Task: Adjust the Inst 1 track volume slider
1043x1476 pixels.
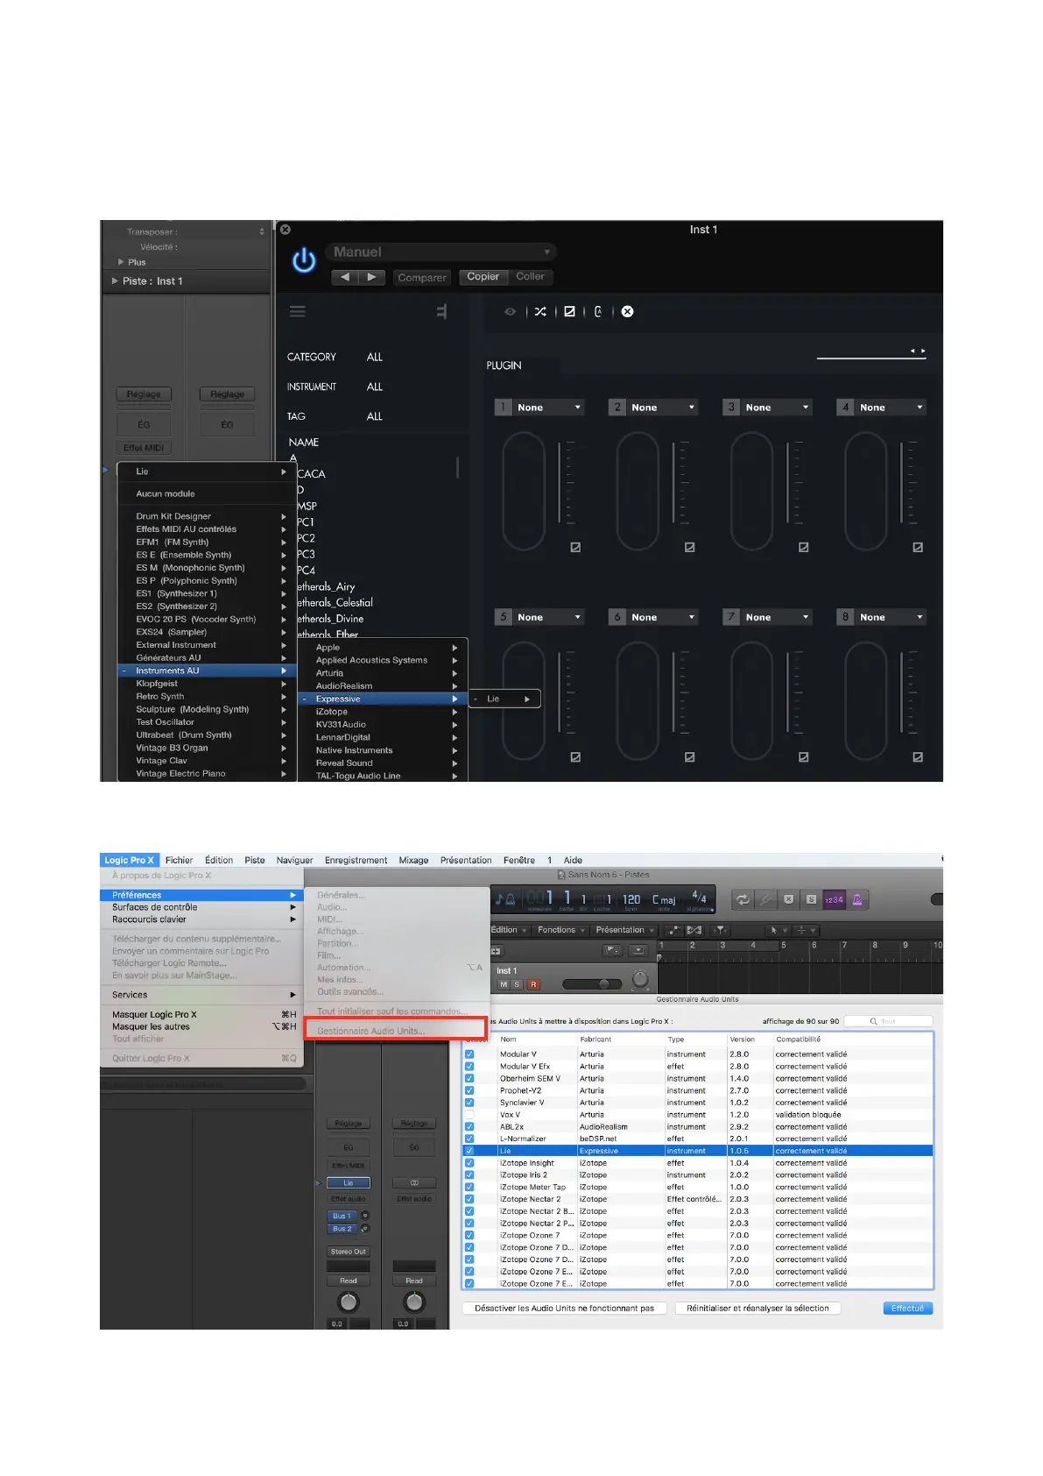Action: [594, 984]
